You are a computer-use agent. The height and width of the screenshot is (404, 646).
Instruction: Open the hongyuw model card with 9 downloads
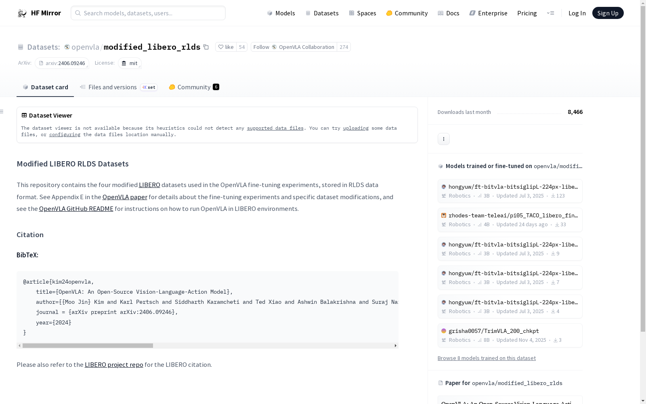tap(510, 249)
